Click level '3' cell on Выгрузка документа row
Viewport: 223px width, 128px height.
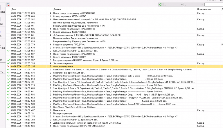pos(50,60)
